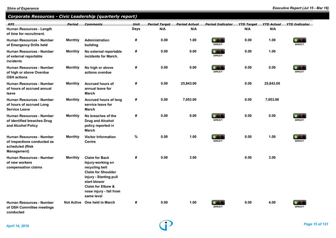Click comment 'No breaches of the Drug and Alcohol policy'
336x238 pixels.
coord(100,123)
